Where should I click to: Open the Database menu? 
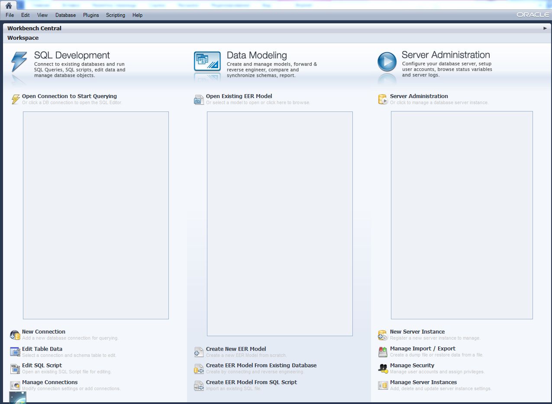pos(65,15)
